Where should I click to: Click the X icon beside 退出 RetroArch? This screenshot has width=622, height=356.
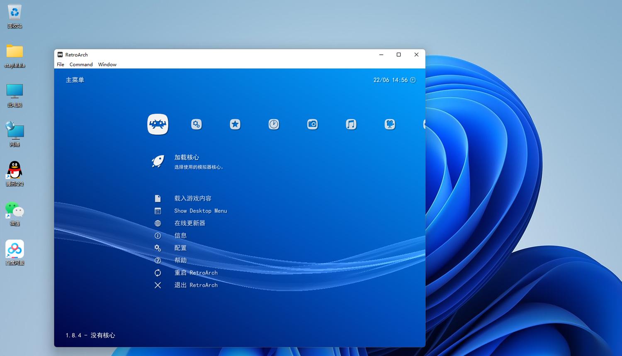point(158,285)
